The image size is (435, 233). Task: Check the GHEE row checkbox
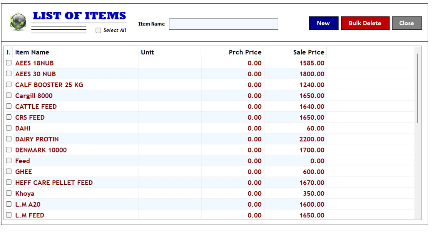(x=9, y=171)
